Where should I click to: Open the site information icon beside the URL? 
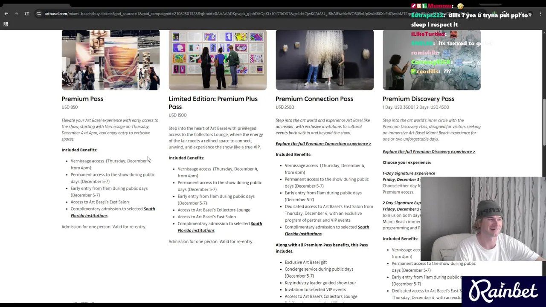[39, 14]
